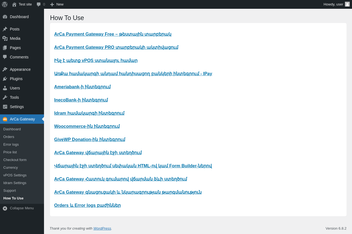The image size is (352, 234).
Task: Open the ArCa Gateway payment page creation link
Action: point(98,153)
